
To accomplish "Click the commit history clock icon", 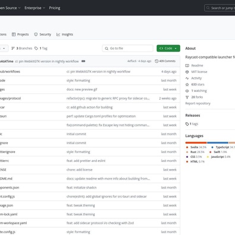I will (157, 61).
